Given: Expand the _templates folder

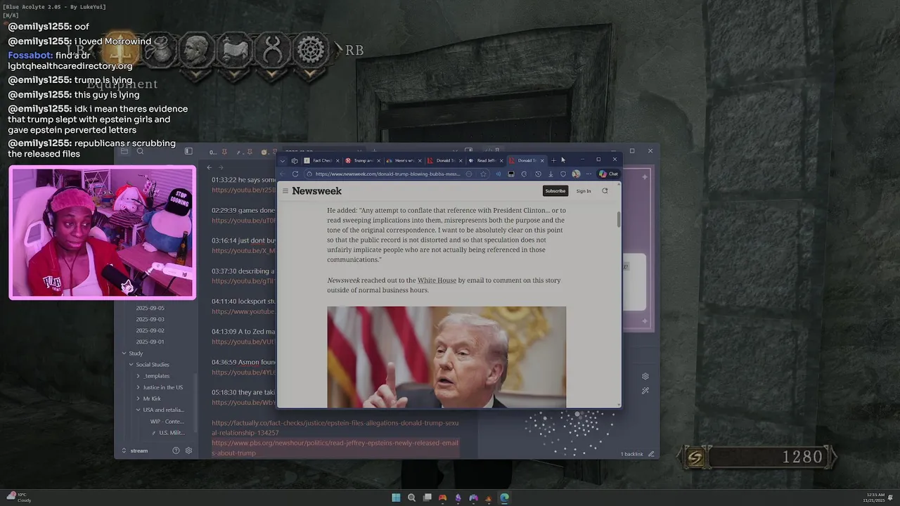Looking at the screenshot, I should click(x=156, y=376).
